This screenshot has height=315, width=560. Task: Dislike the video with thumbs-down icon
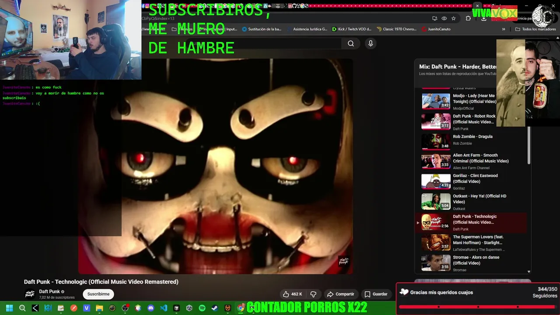click(313, 294)
